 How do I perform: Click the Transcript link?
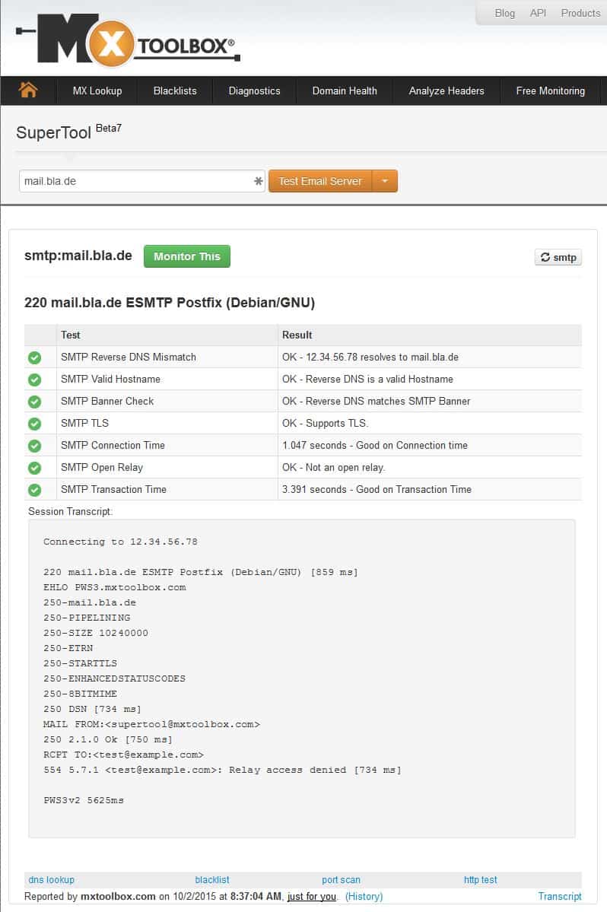[559, 896]
